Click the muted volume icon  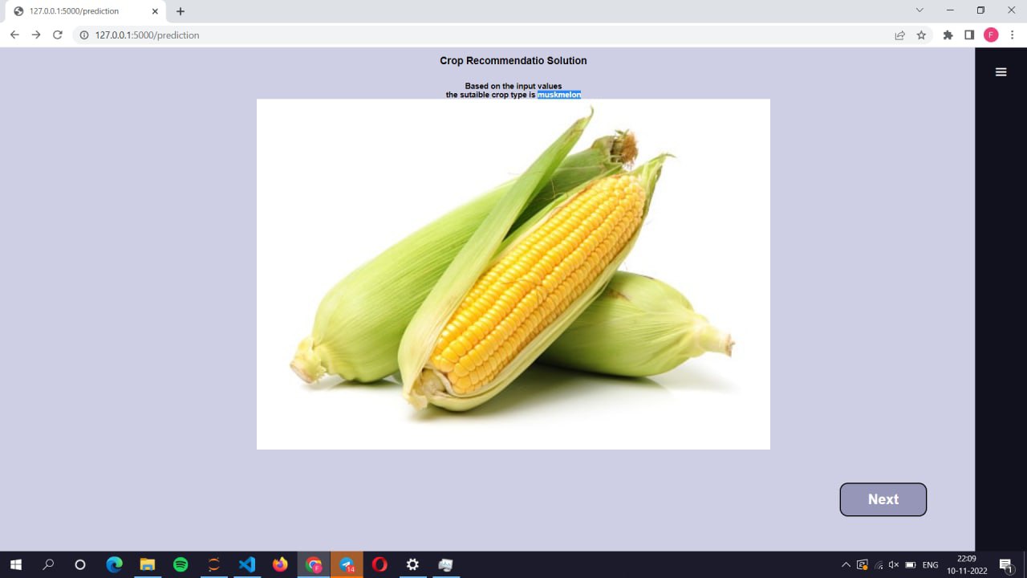click(894, 565)
